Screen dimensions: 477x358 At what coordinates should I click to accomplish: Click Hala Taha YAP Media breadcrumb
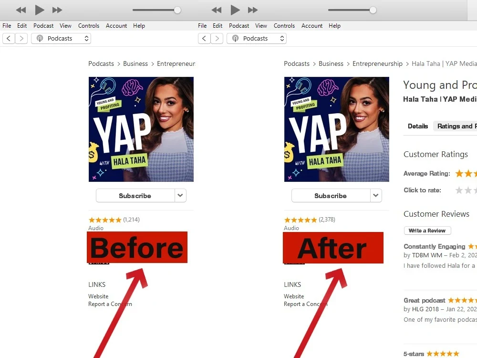[x=444, y=63]
